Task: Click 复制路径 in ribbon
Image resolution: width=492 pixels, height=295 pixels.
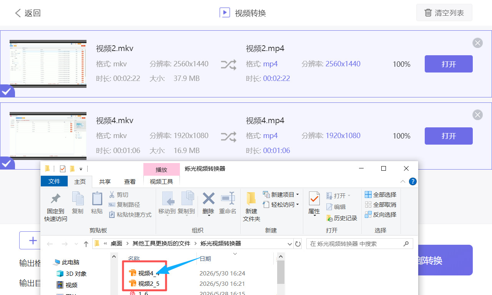Action: 124,205
